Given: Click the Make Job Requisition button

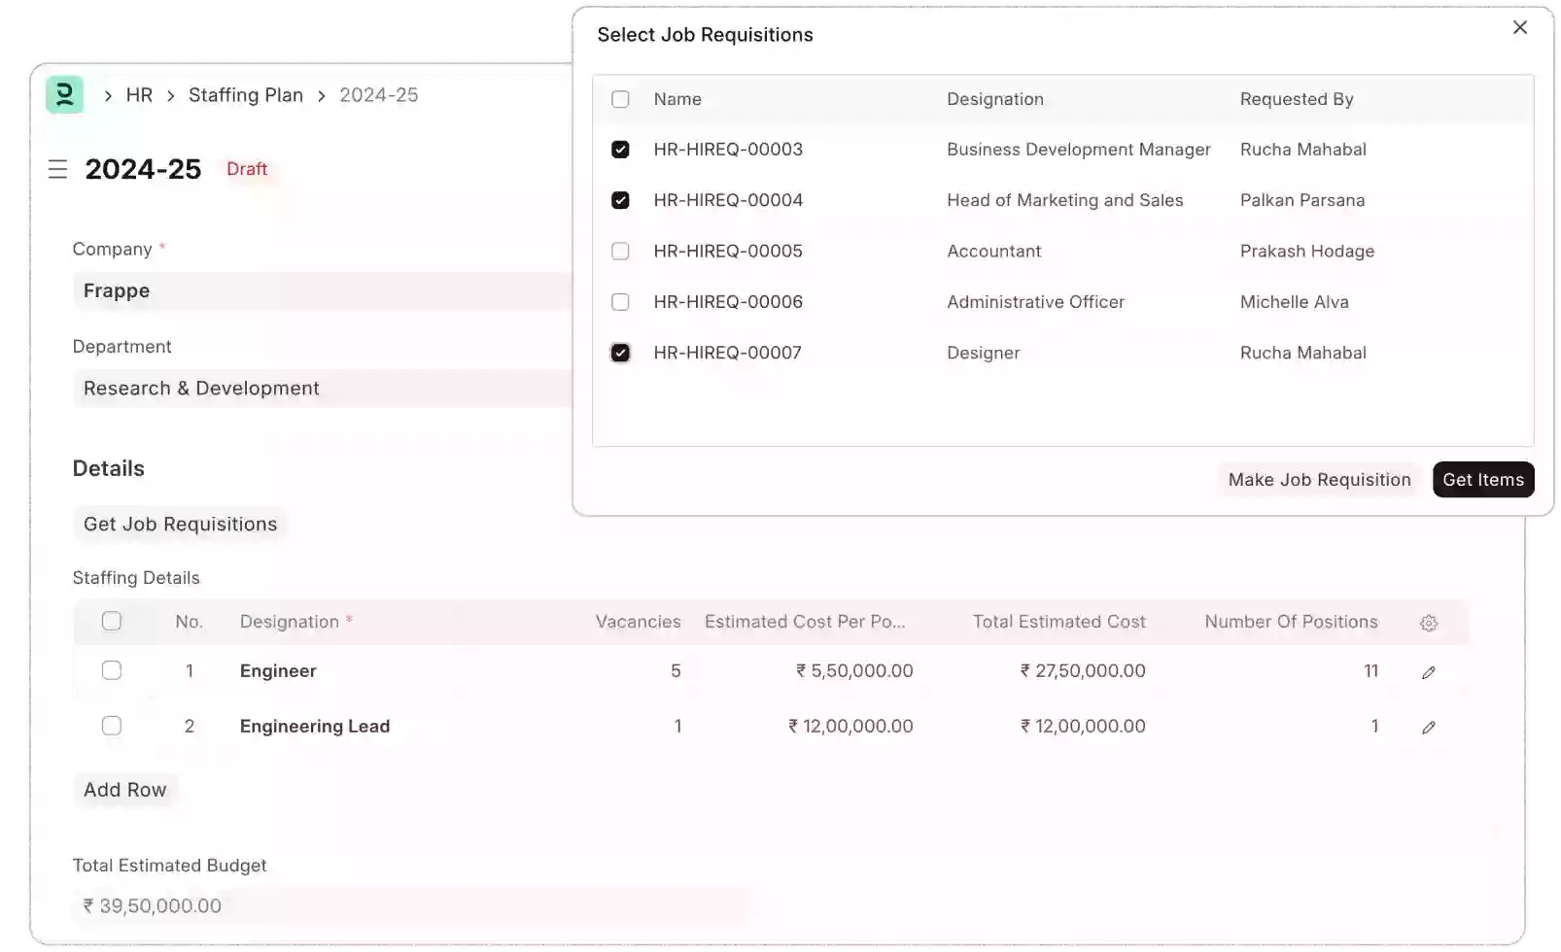Looking at the screenshot, I should tap(1318, 479).
